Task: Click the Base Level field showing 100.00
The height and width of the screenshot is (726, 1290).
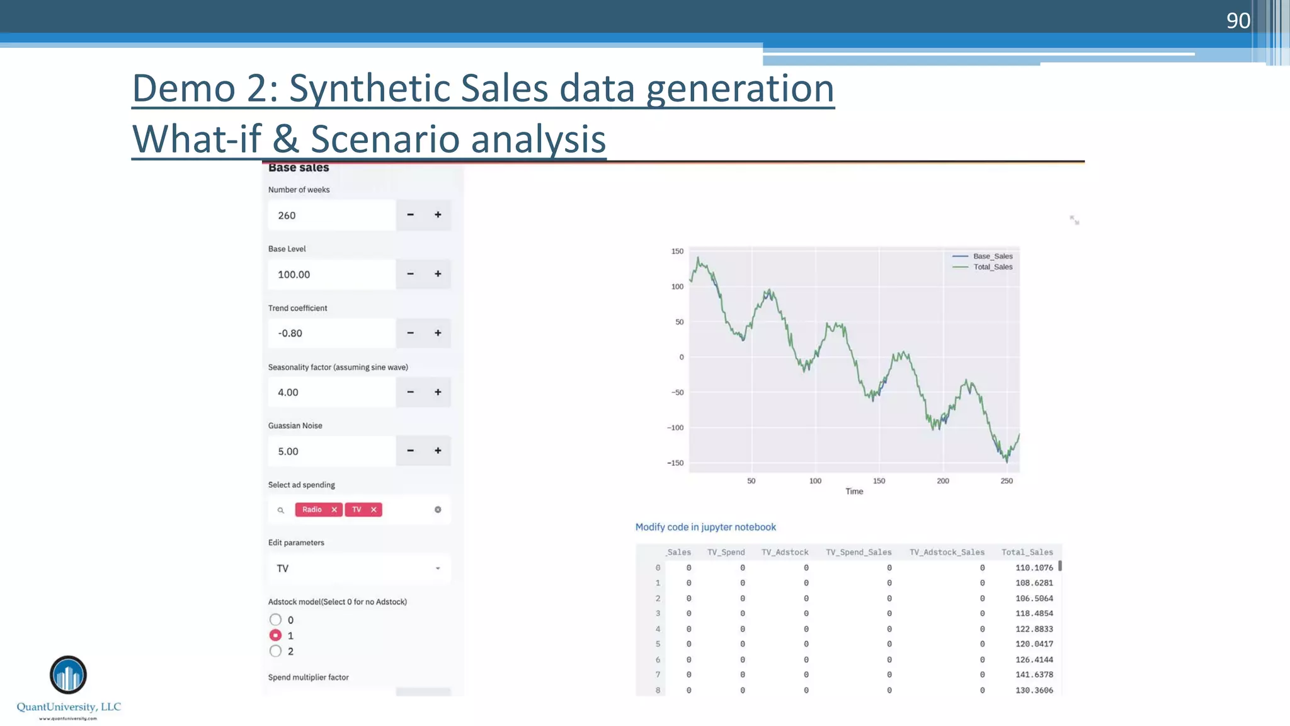Action: tap(332, 274)
